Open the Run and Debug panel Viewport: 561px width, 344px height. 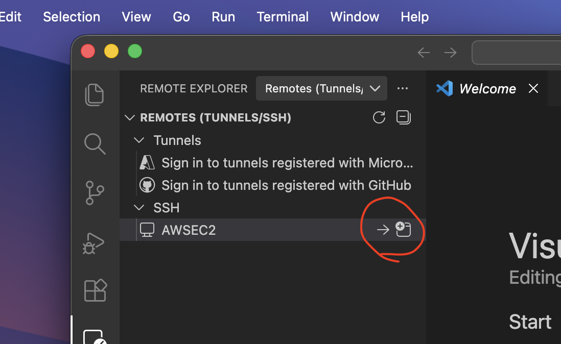(93, 243)
